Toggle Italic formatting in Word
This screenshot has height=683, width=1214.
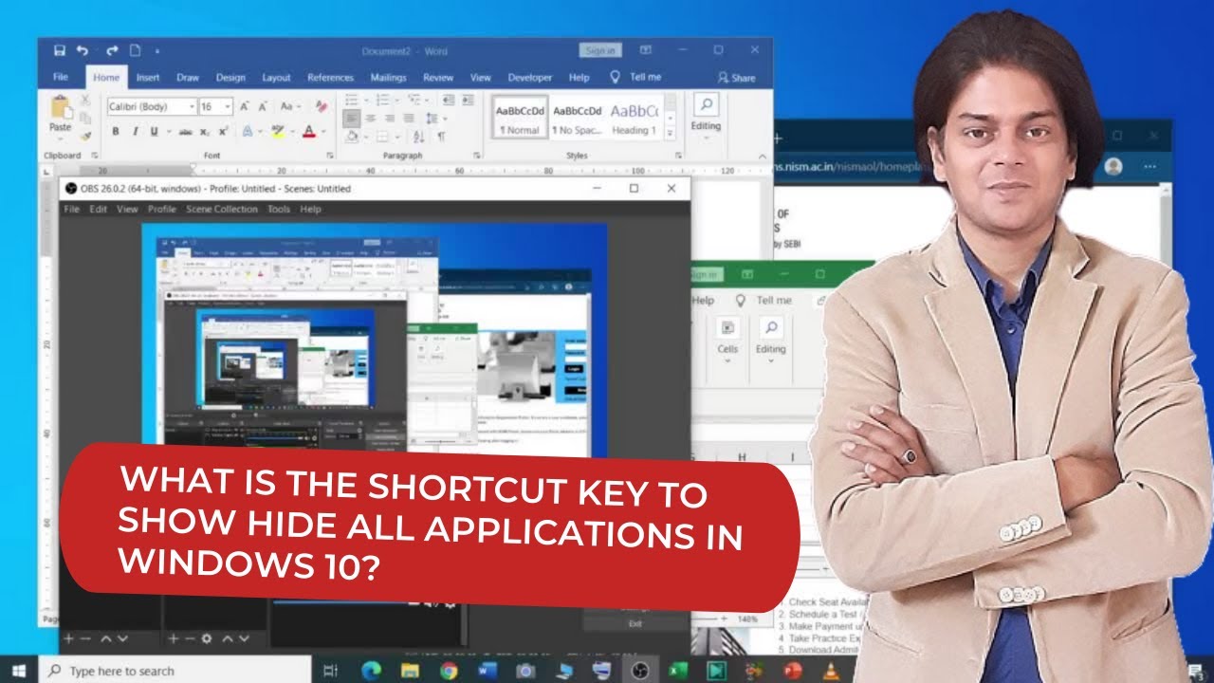tap(135, 132)
